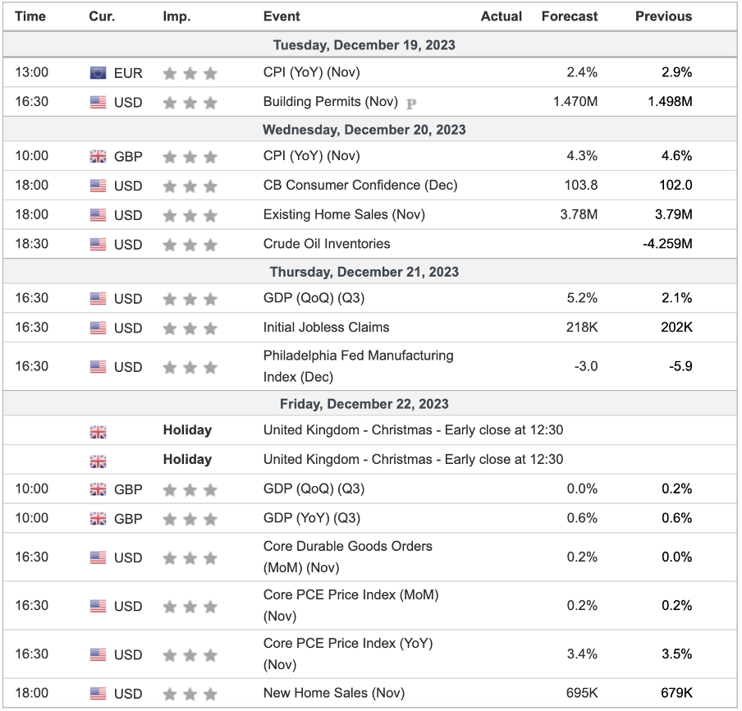Click the 1.498M previous value
Image resolution: width=742 pixels, height=711 pixels.
[x=670, y=101]
